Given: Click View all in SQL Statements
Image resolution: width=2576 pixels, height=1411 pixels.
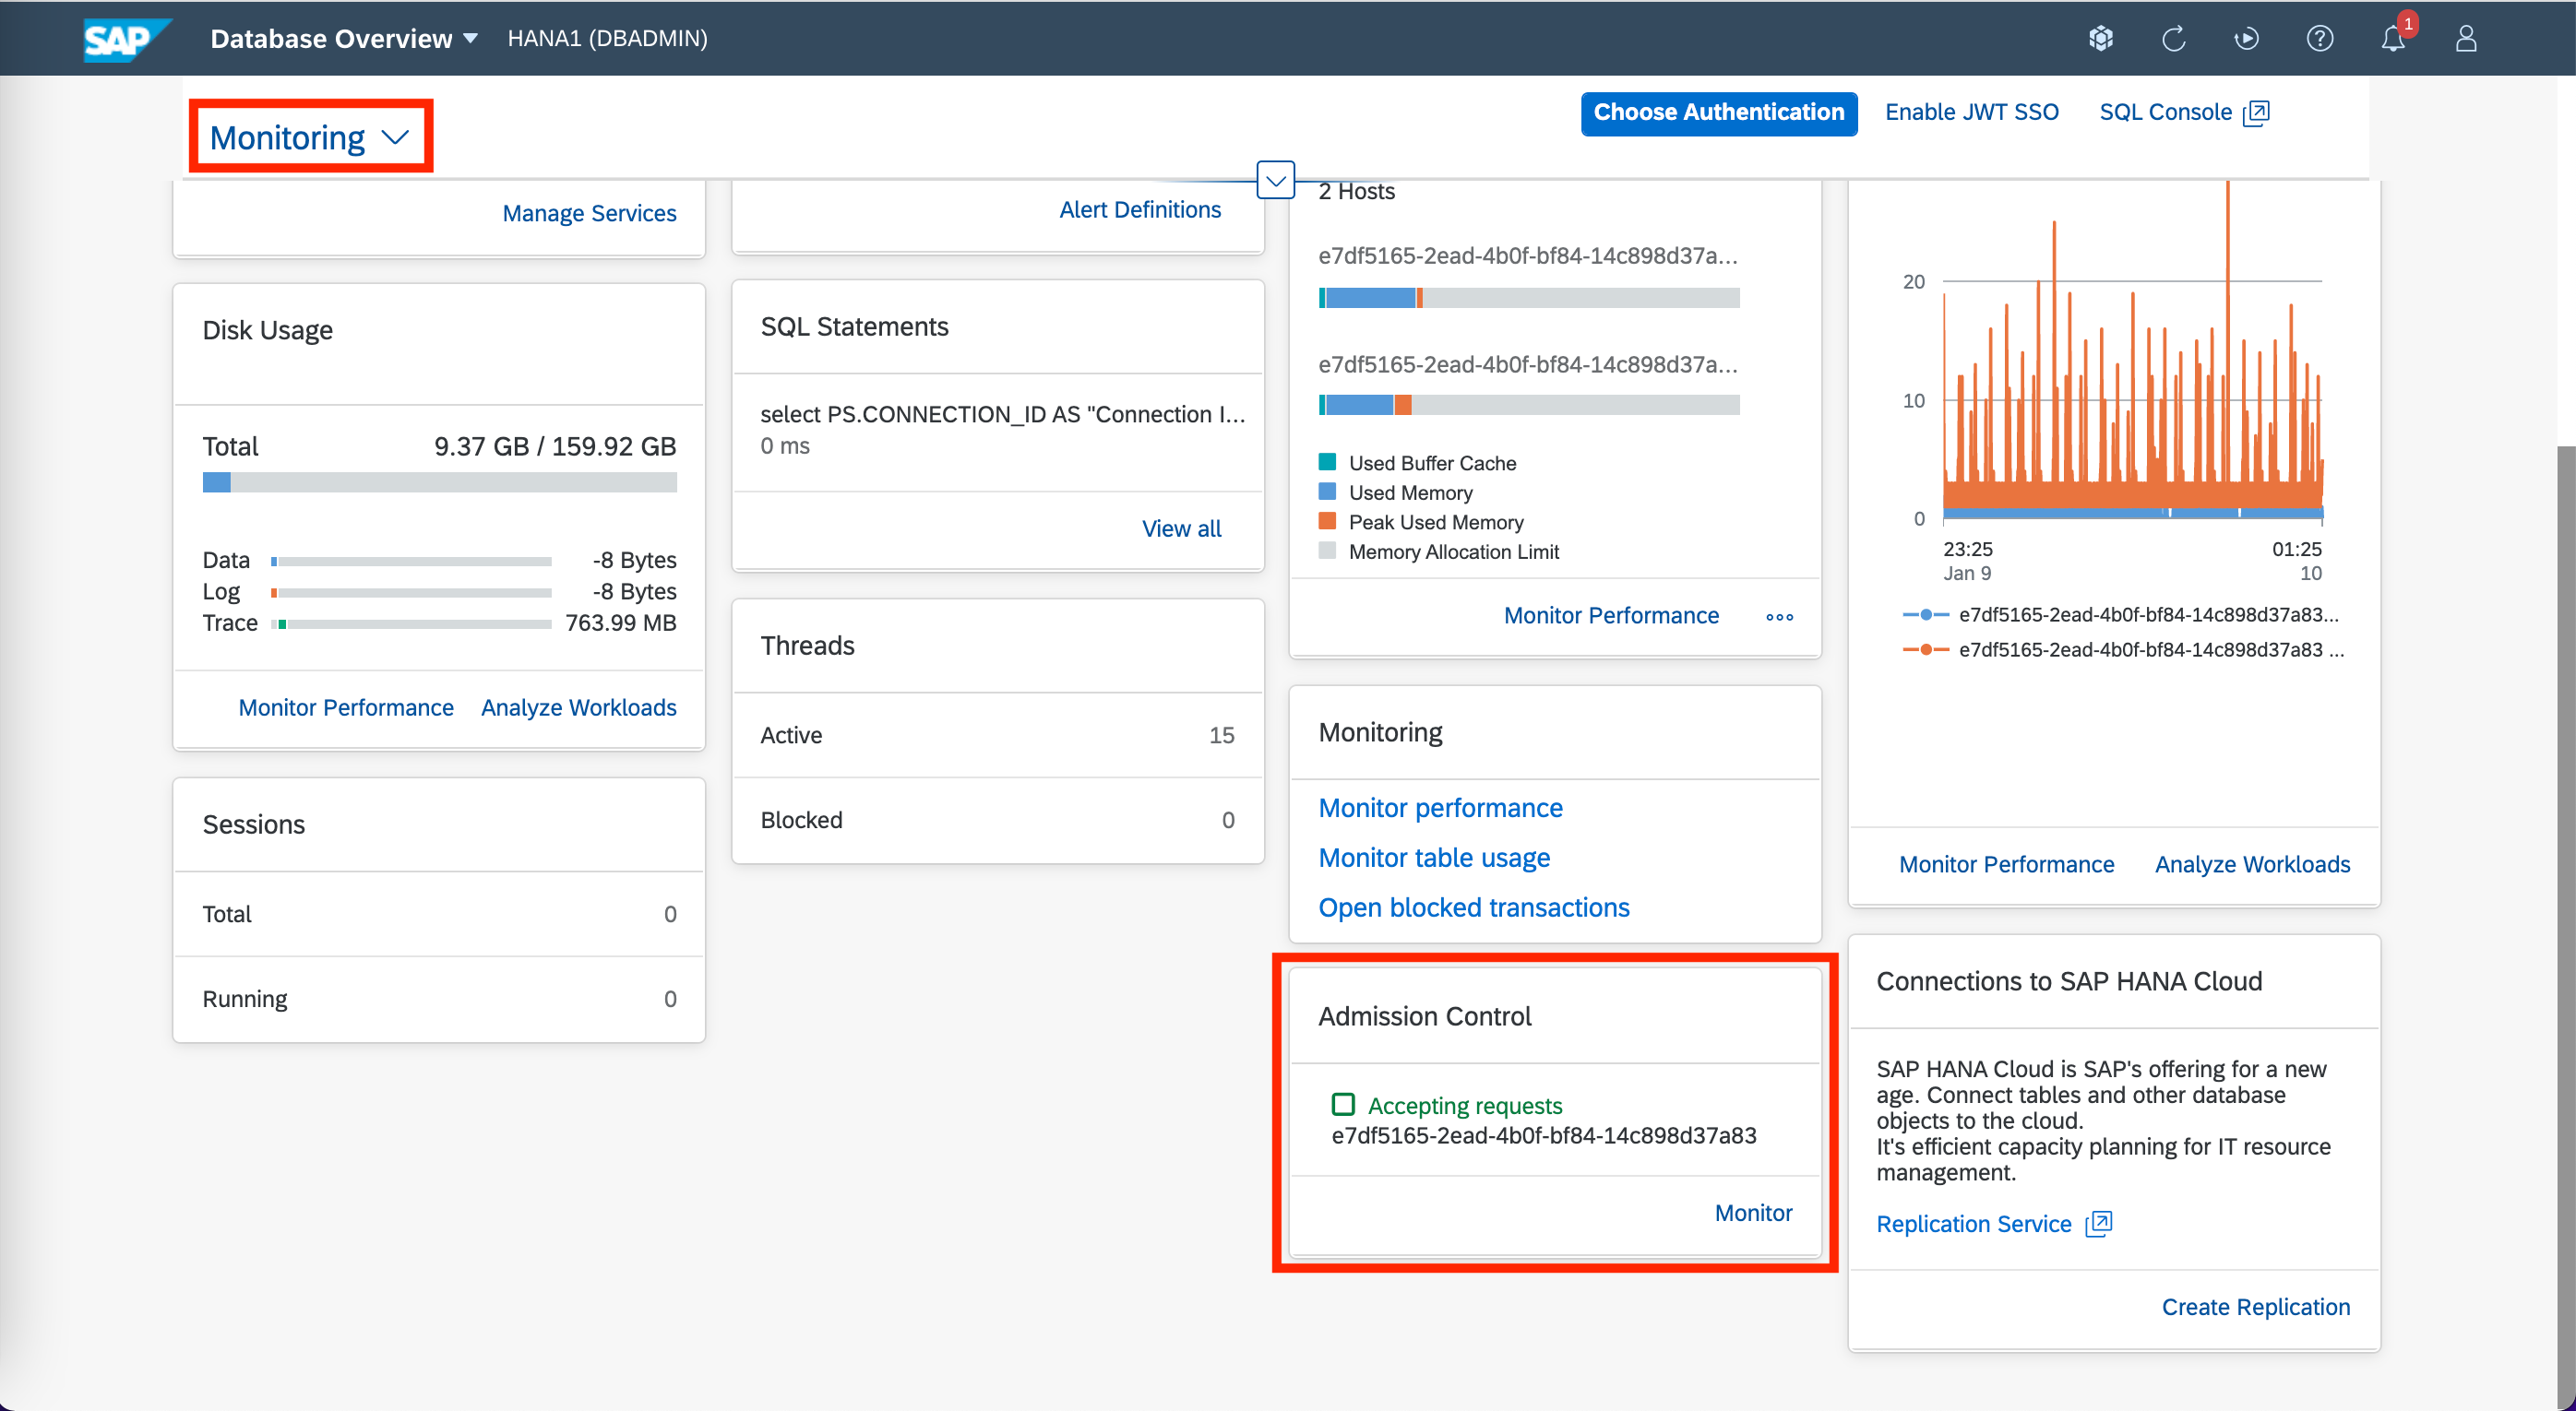Looking at the screenshot, I should [1181, 528].
